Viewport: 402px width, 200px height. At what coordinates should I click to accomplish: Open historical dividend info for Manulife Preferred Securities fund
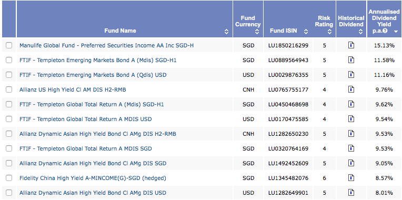tap(351, 45)
